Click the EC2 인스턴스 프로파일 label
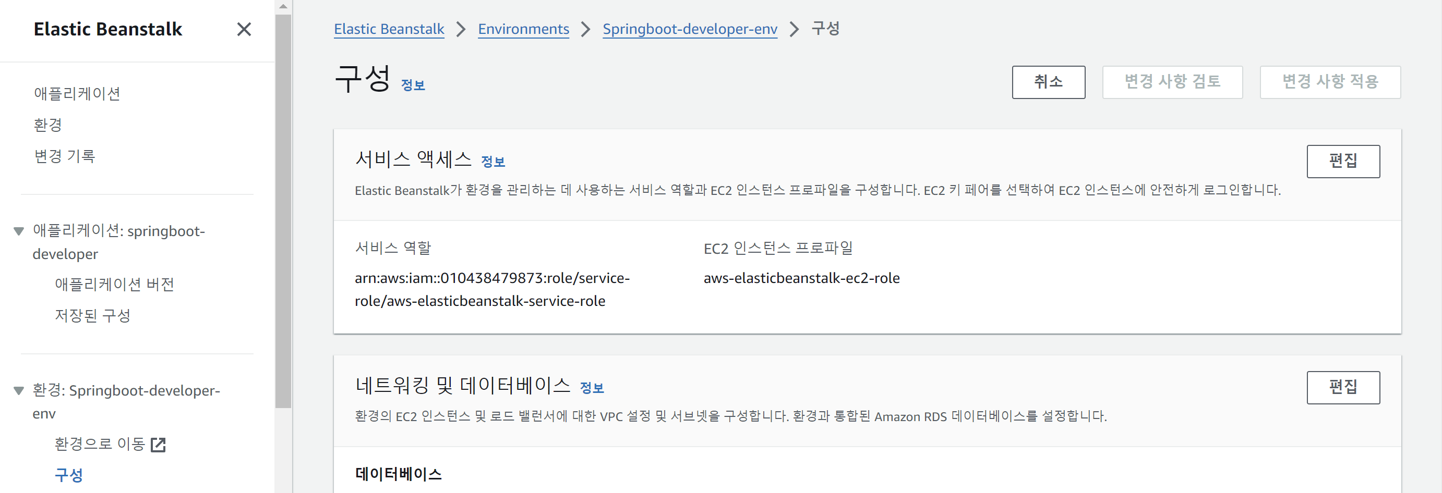Screen dimensions: 1442x493 778,248
